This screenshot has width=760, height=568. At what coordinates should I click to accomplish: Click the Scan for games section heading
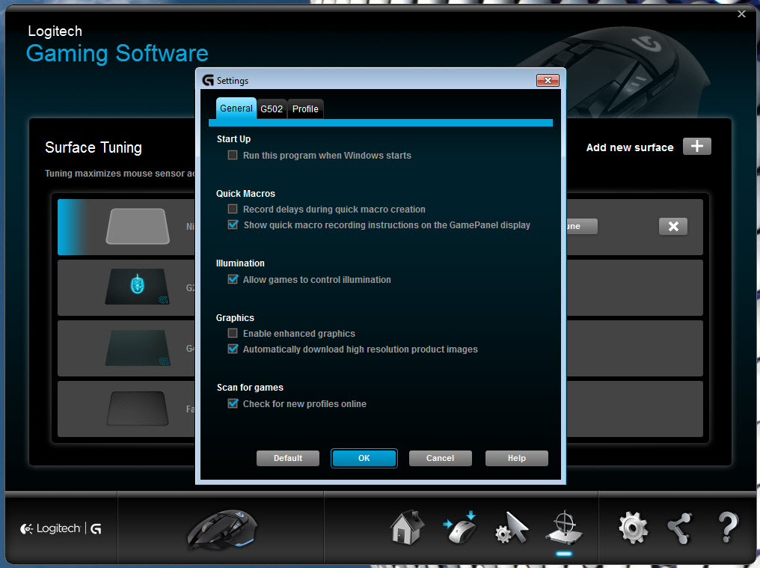tap(250, 388)
